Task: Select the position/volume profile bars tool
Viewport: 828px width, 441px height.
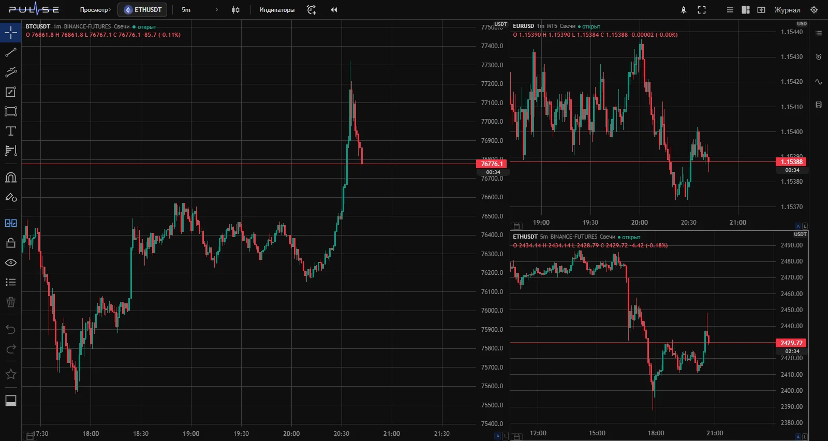Action: point(10,151)
